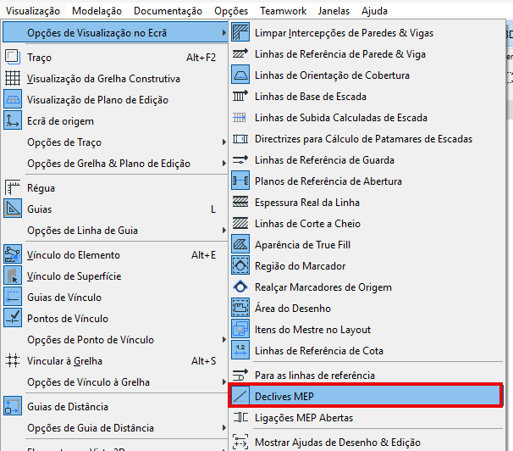Click the Área do Desenho icon
Viewport: 513px width, 451px height.
[240, 308]
